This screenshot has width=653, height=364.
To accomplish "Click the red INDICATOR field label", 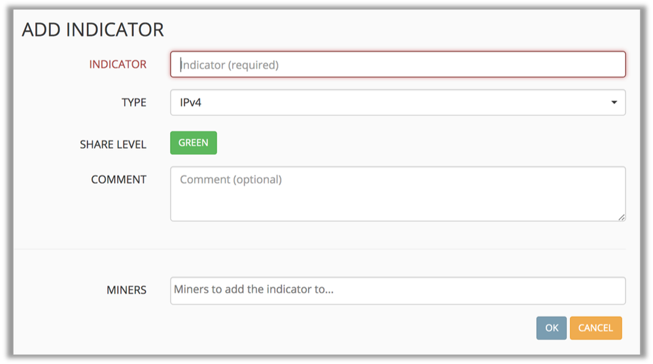I will (x=118, y=65).
